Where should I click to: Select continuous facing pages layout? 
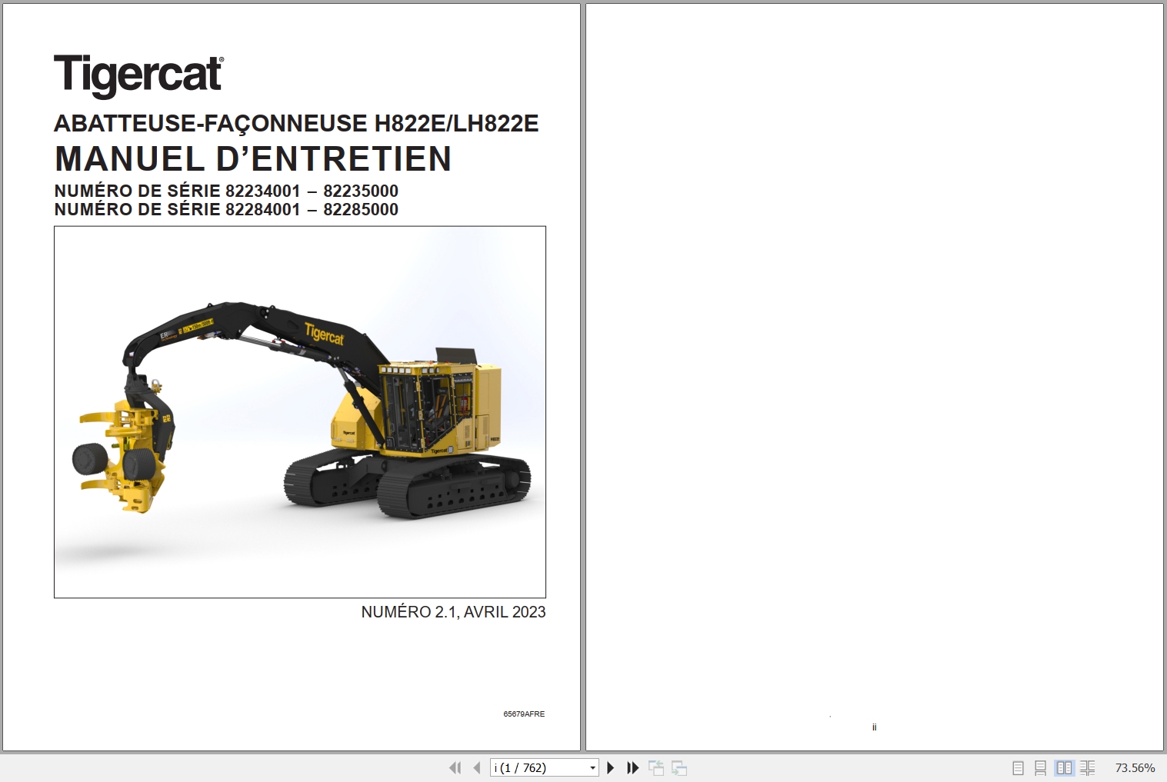[x=1089, y=767]
